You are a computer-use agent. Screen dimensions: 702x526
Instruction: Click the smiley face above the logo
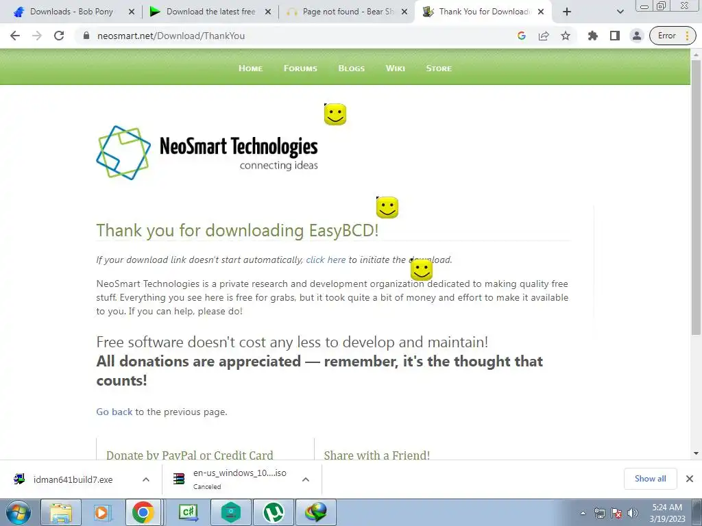point(335,114)
